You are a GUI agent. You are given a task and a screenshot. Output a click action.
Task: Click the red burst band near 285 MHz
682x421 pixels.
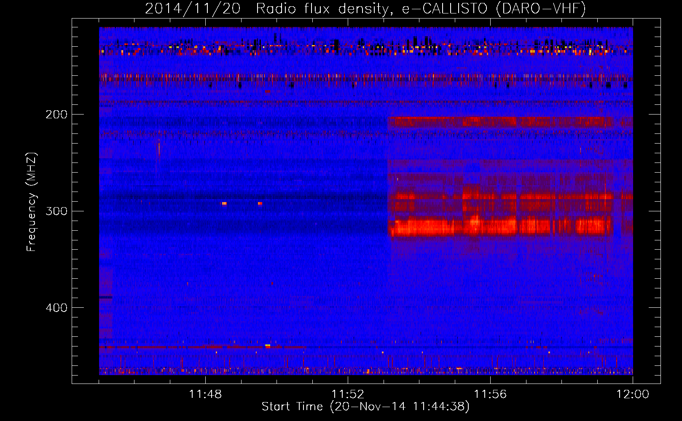tap(500, 196)
